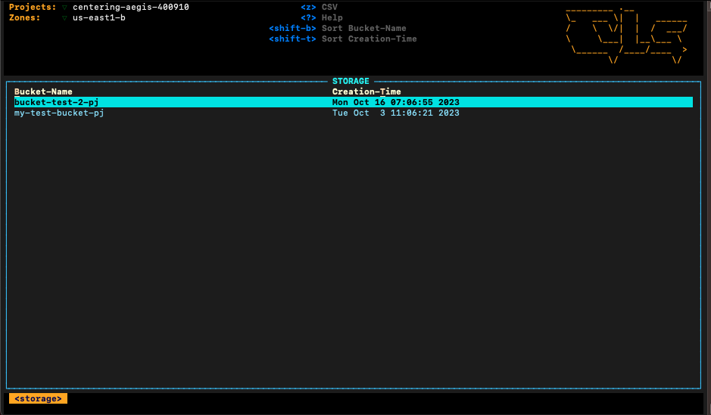
Task: Choose the CSV export option
Action: pos(329,7)
